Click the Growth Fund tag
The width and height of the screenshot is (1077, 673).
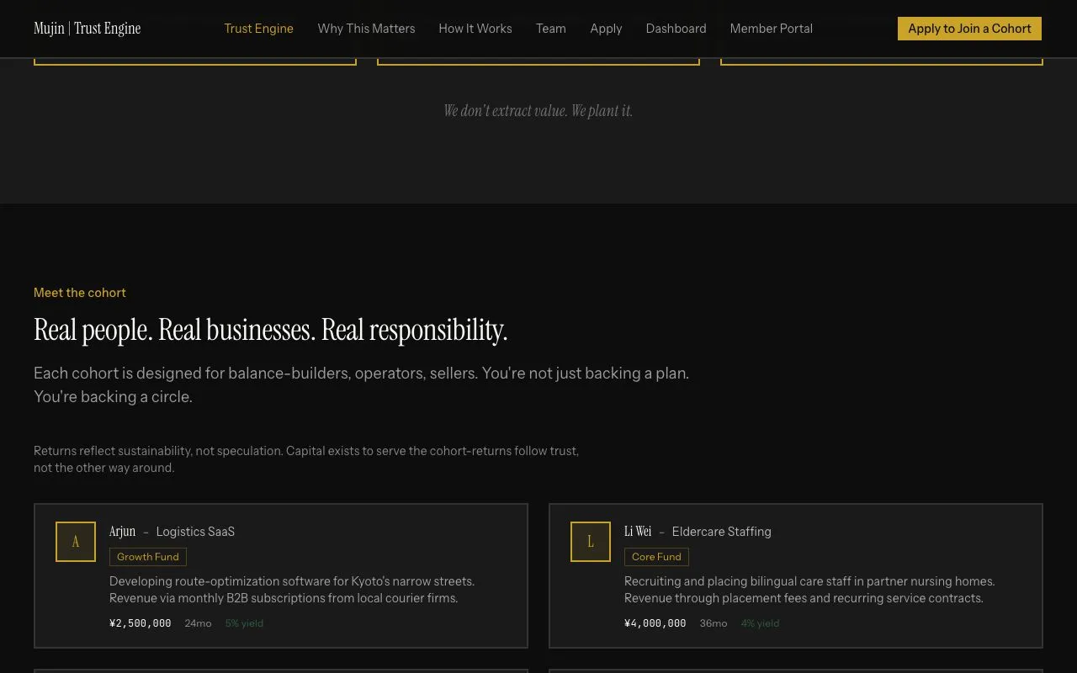click(x=148, y=557)
